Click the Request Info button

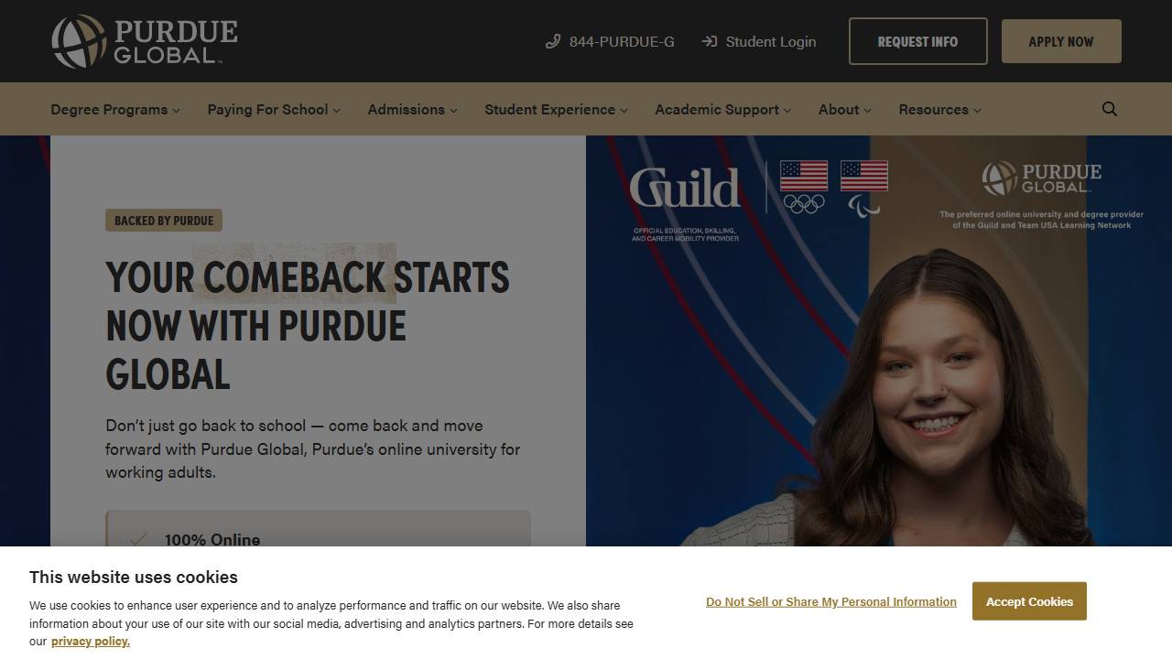918,41
